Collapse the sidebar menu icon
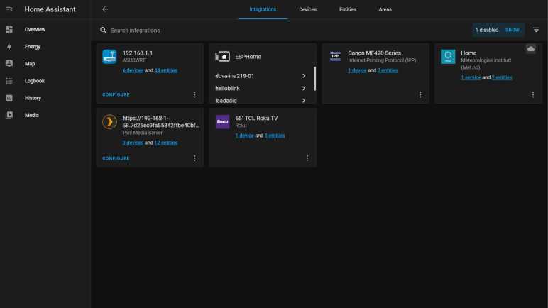The height and width of the screenshot is (308, 548). coord(9,9)
